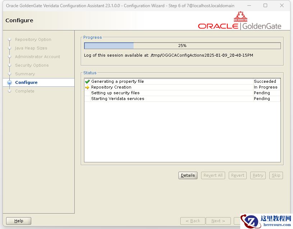
Task: Maximize the Configuration Wizard window
Action: click(265, 6)
